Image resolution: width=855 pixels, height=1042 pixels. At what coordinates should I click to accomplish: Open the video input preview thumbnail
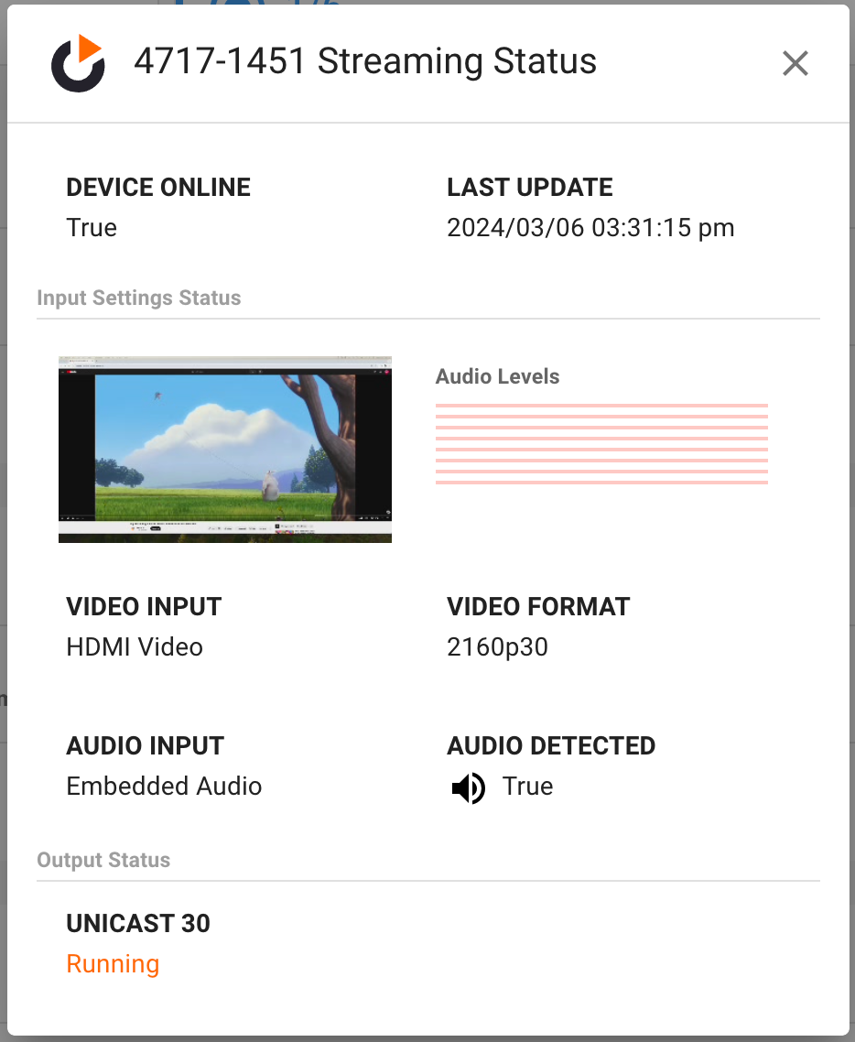pos(225,450)
